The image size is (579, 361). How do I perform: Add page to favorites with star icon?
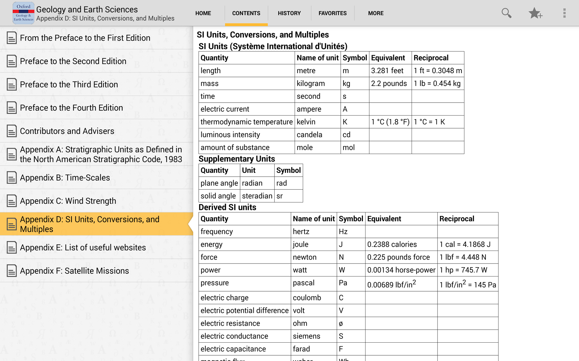tap(535, 13)
